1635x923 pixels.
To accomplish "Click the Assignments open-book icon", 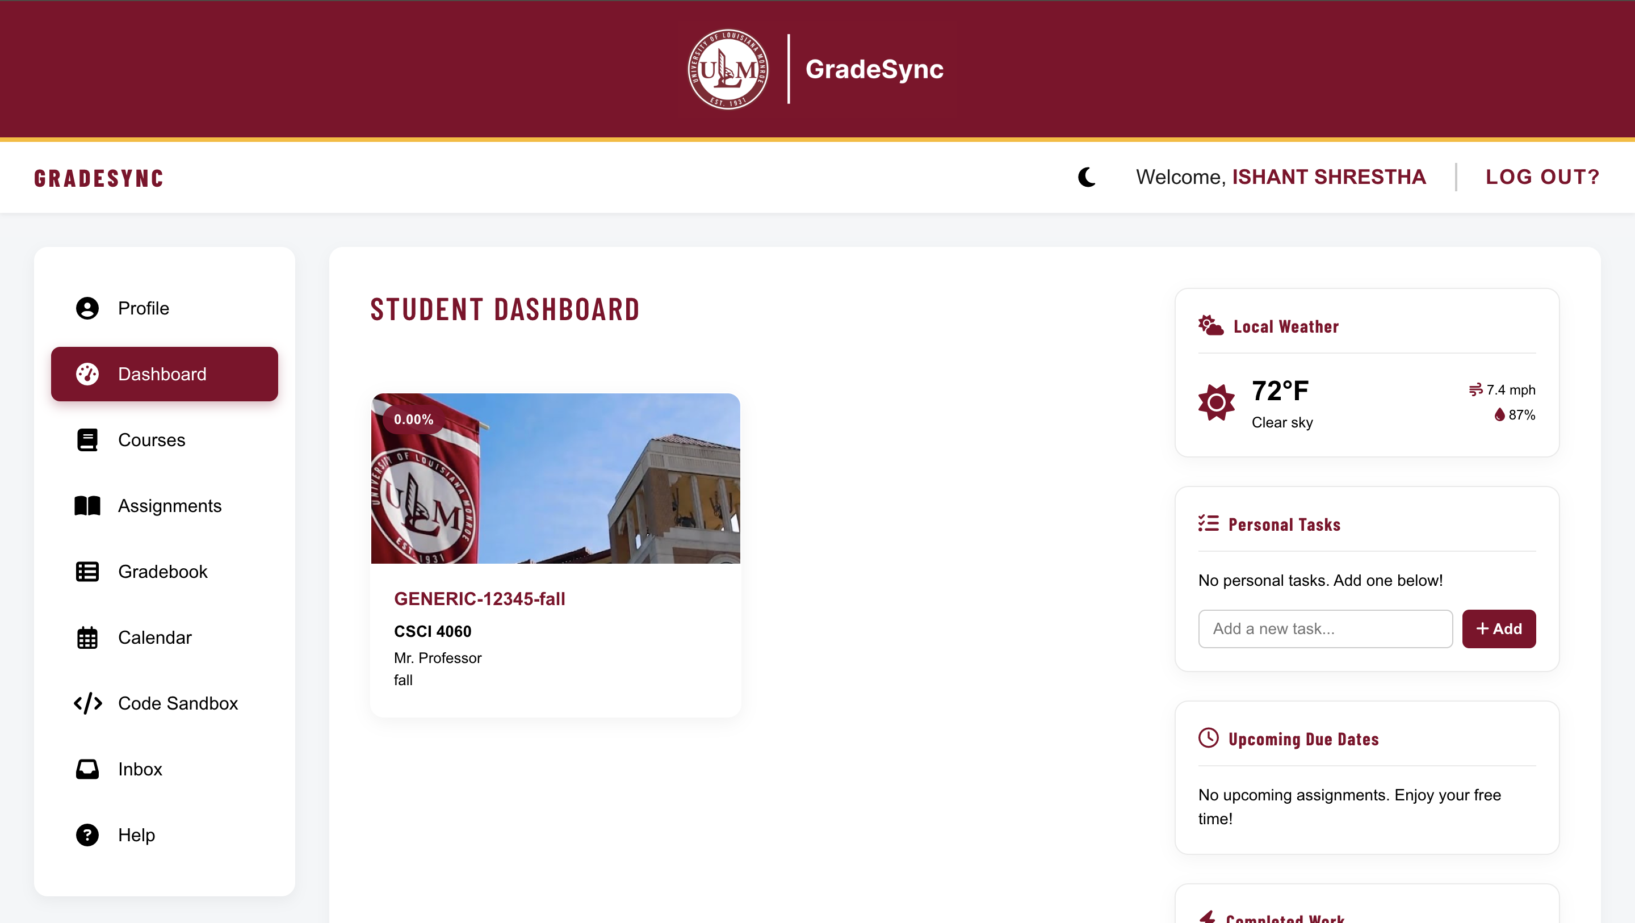I will [x=87, y=506].
